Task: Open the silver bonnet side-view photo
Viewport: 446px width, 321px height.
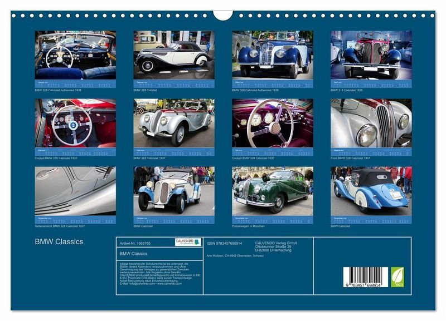Action: tap(75, 191)
